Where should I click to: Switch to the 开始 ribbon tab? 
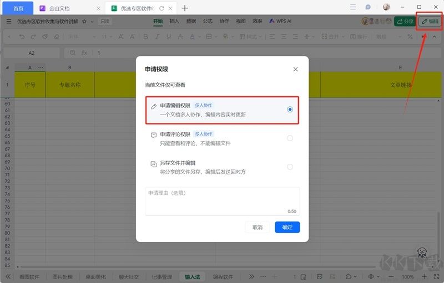point(158,21)
